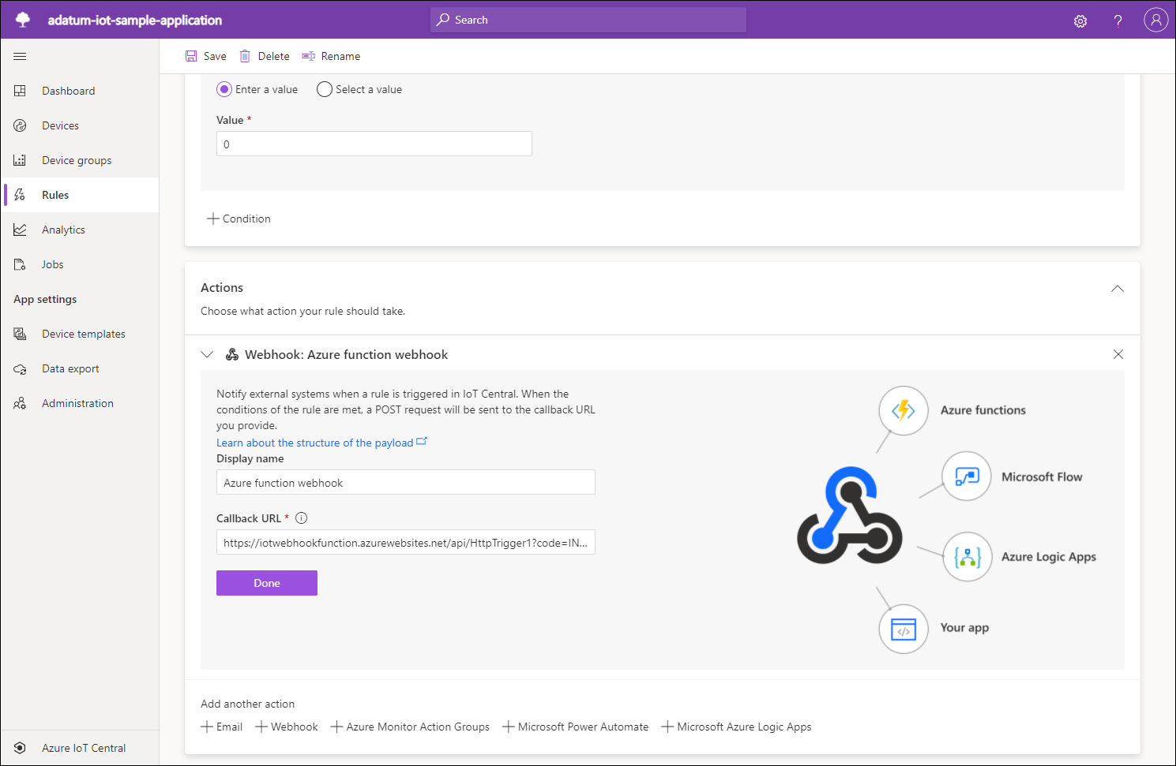Add Microsoft Azure Logic Apps action
1176x766 pixels.
pyautogui.click(x=736, y=727)
